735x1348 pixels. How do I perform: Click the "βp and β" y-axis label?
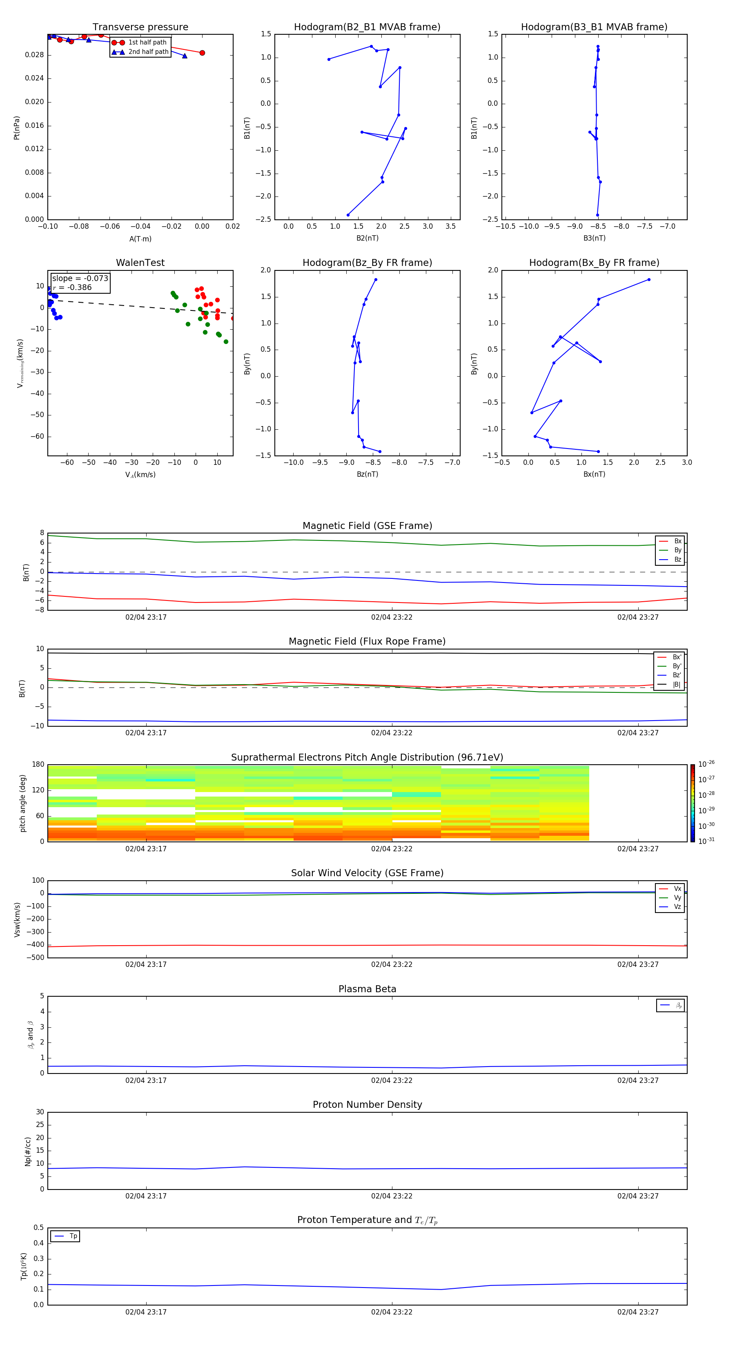point(30,1035)
